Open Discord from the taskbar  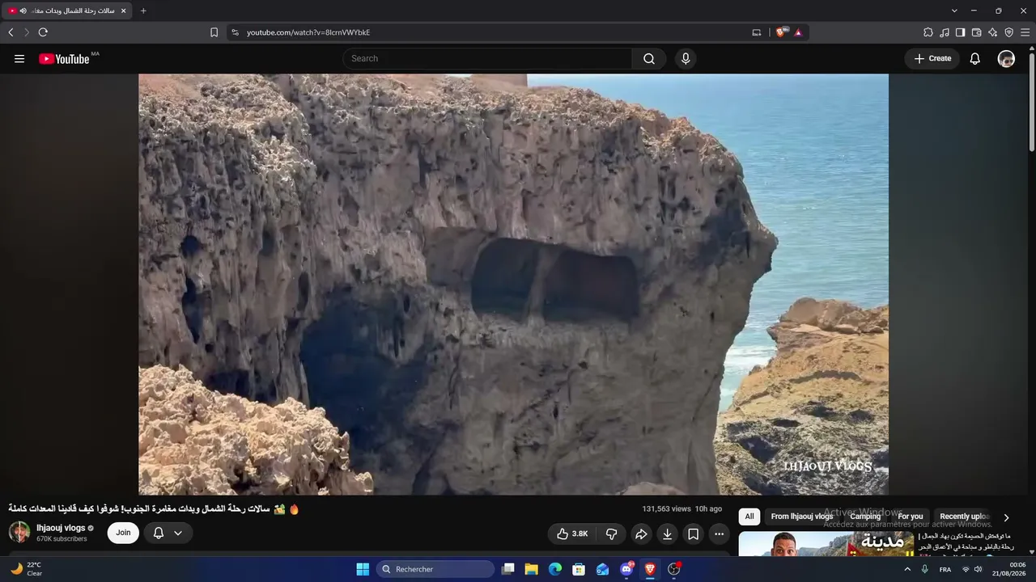(x=626, y=569)
